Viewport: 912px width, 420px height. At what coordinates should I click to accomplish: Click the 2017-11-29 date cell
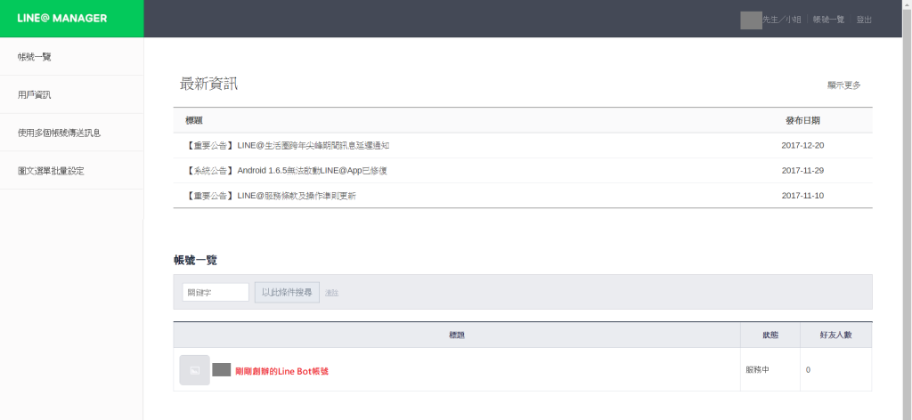[802, 171]
